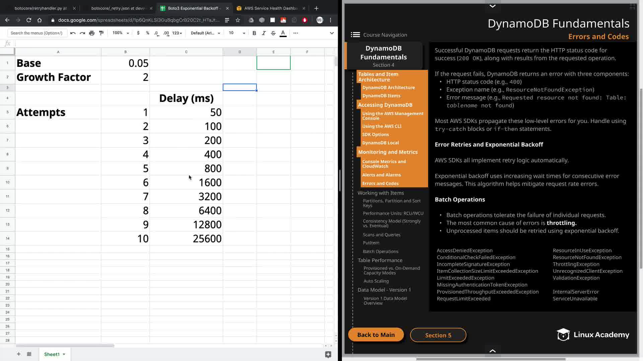Apply strikethrough formatting icon
Viewport: 643px width, 361px height.
(x=273, y=33)
